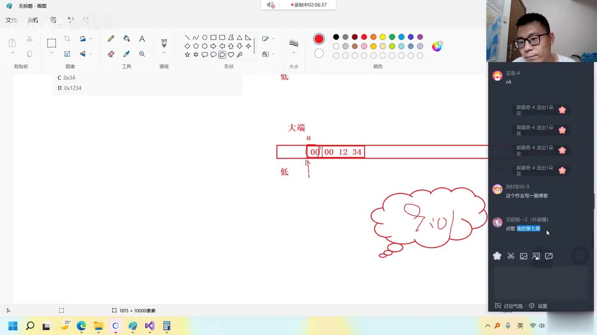Screen dimensions: 597x335
Task: Select the Thought bubble callout shape
Action: coord(222,54)
